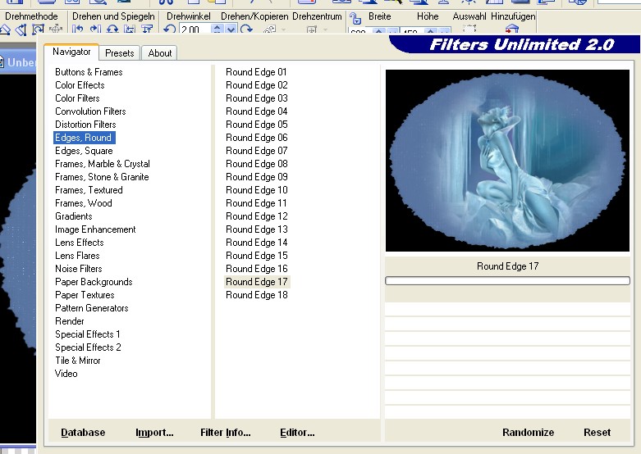This screenshot has height=454, width=641.
Task: Select Round Edge 03 in filter list
Action: click(256, 98)
